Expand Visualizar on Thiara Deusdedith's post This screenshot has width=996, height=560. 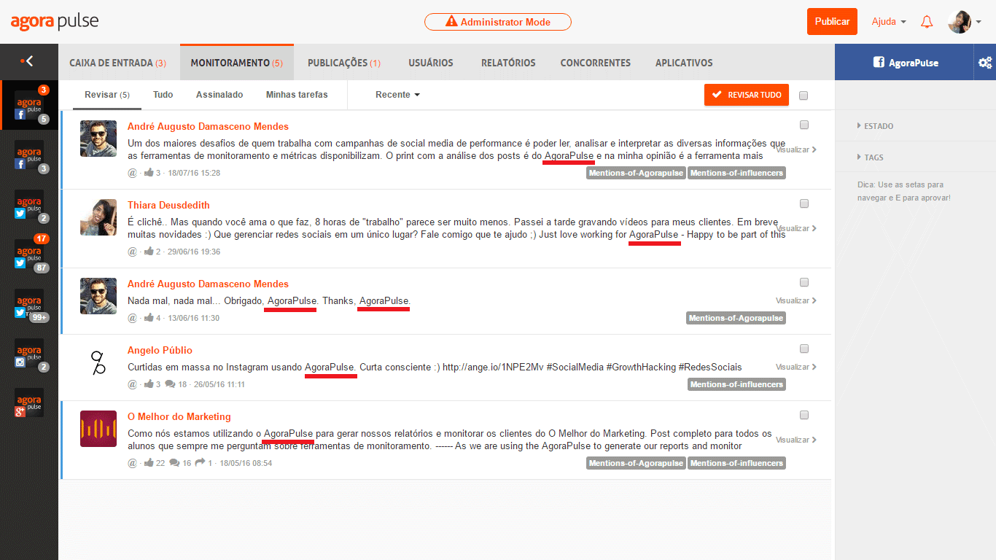pos(795,228)
